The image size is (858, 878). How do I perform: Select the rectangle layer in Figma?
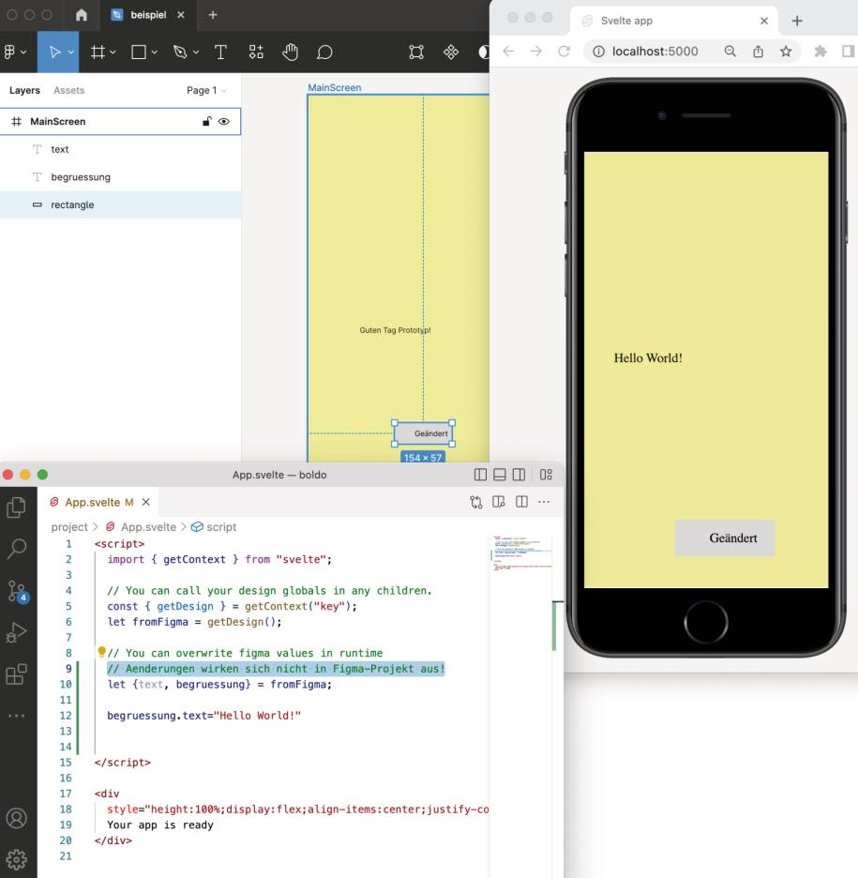tap(120, 204)
